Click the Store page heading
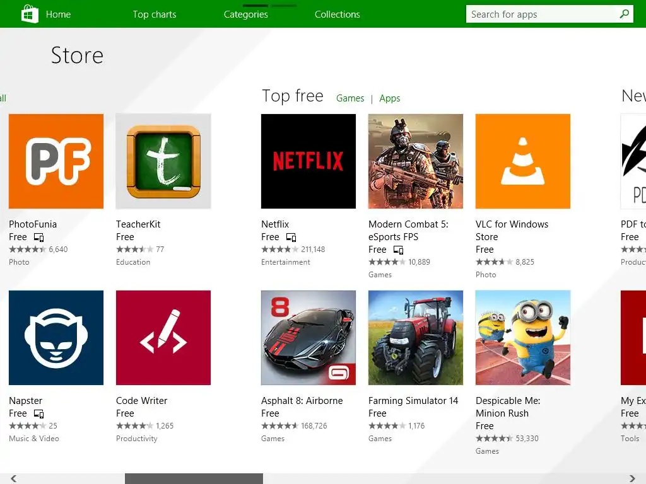 coord(77,55)
